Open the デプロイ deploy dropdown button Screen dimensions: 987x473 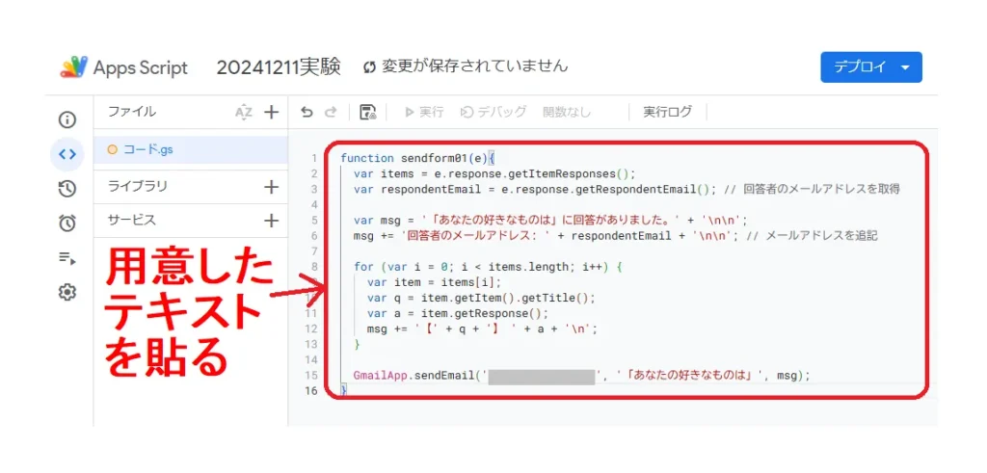[870, 67]
